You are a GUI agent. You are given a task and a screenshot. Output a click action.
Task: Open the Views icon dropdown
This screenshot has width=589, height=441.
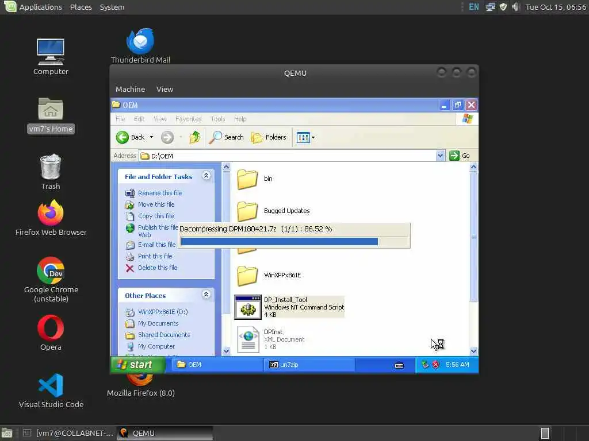coord(305,138)
